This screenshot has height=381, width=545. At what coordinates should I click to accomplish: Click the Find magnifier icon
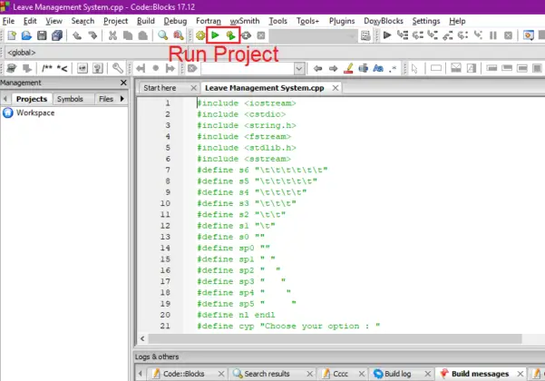pos(163,35)
